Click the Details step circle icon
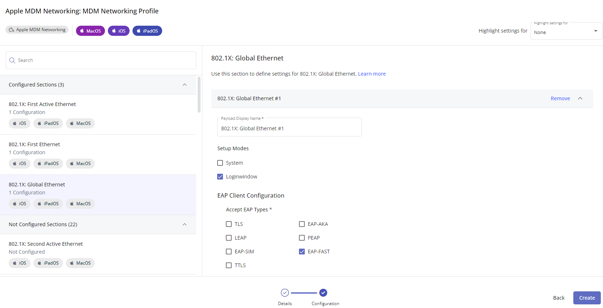The height and width of the screenshot is (308, 603). 285,292
